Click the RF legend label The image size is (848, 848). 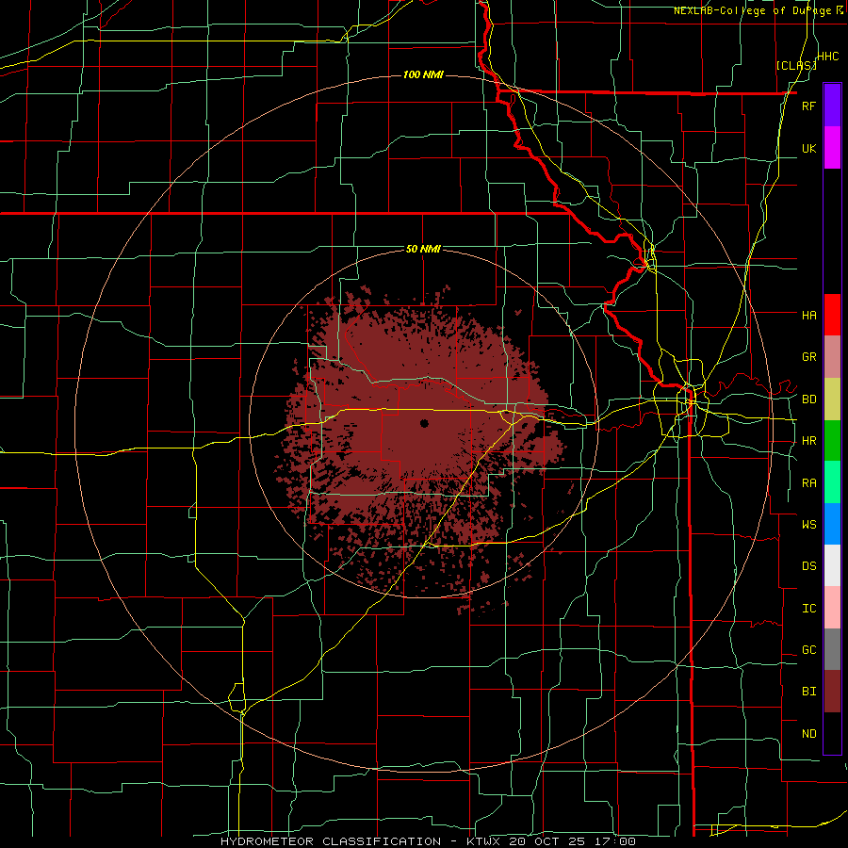click(x=808, y=106)
